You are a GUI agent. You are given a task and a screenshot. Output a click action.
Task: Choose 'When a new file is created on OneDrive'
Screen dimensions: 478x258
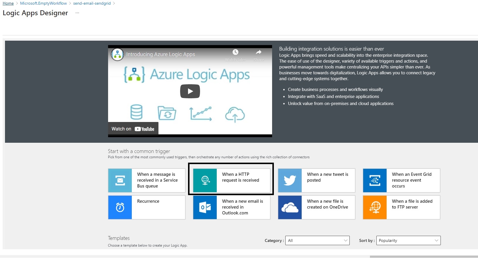(x=317, y=207)
